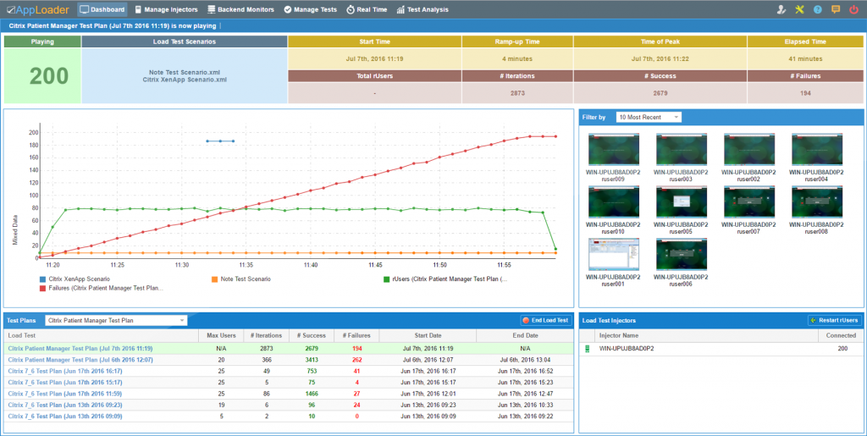Click the green injector status icon for WIN-UPUJB8AD0P2
Image resolution: width=867 pixels, height=436 pixels.
[x=588, y=349]
